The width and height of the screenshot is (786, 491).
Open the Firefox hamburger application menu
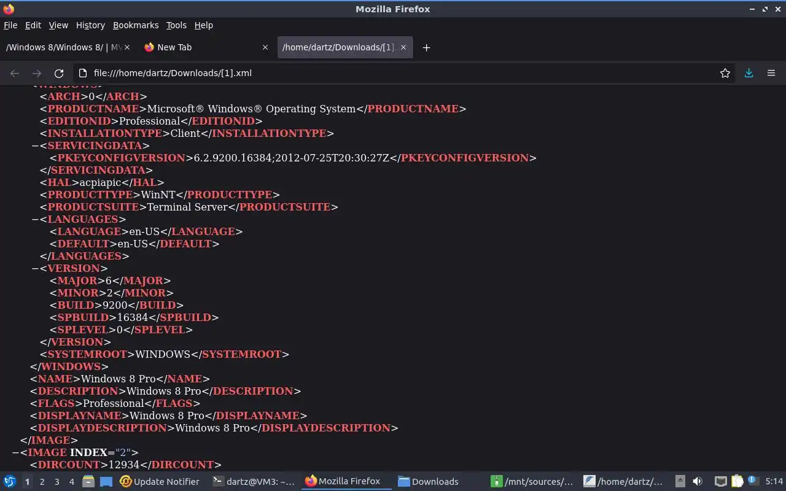click(771, 73)
